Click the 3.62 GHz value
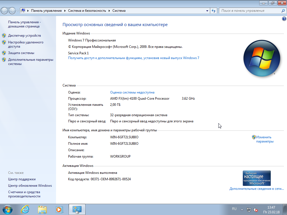 click(x=188, y=99)
